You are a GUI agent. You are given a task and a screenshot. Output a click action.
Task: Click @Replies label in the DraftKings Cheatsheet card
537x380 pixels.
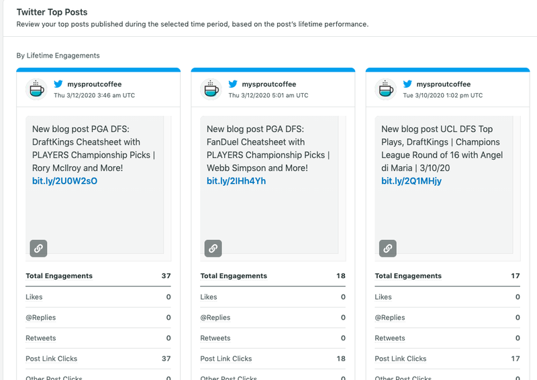coord(41,318)
